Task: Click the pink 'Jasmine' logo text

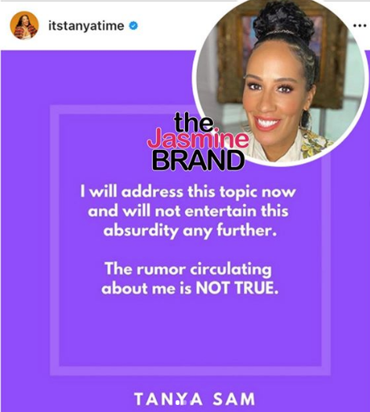Action: [198, 140]
